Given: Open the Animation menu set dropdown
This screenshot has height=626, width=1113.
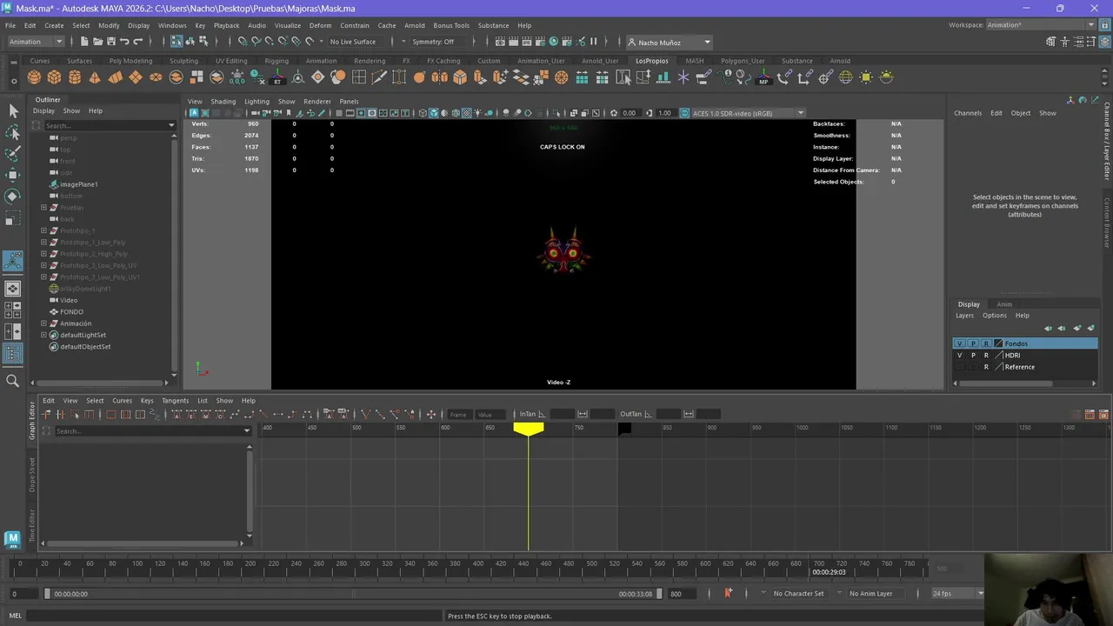Looking at the screenshot, I should click(36, 42).
